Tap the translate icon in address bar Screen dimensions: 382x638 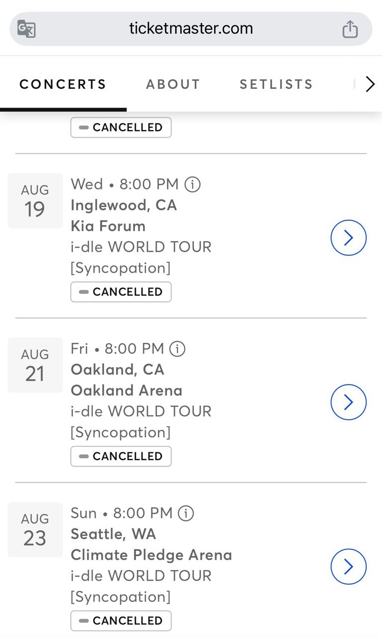coord(26,29)
